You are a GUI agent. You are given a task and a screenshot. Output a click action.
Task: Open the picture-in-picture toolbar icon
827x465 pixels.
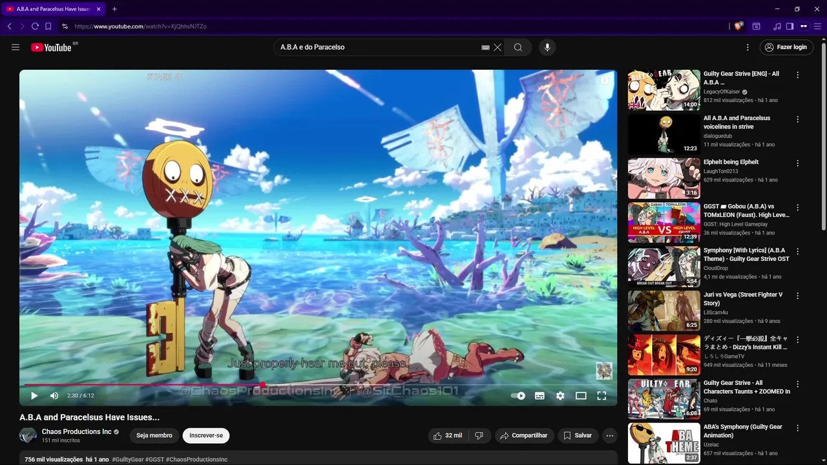tap(757, 26)
